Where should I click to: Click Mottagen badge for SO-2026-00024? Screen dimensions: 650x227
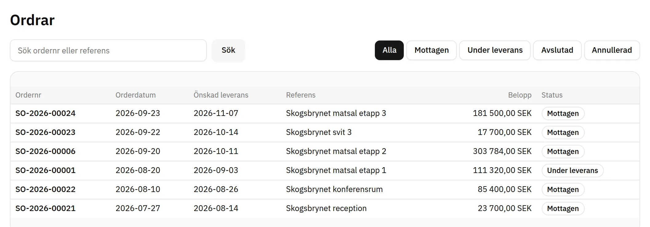(x=563, y=113)
